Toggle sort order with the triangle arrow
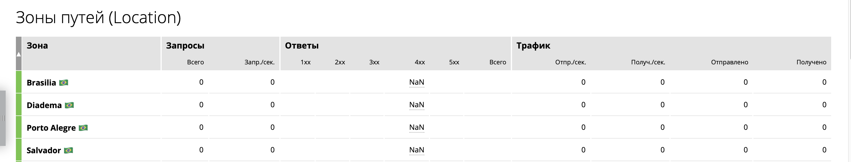The image size is (851, 162). (x=18, y=54)
